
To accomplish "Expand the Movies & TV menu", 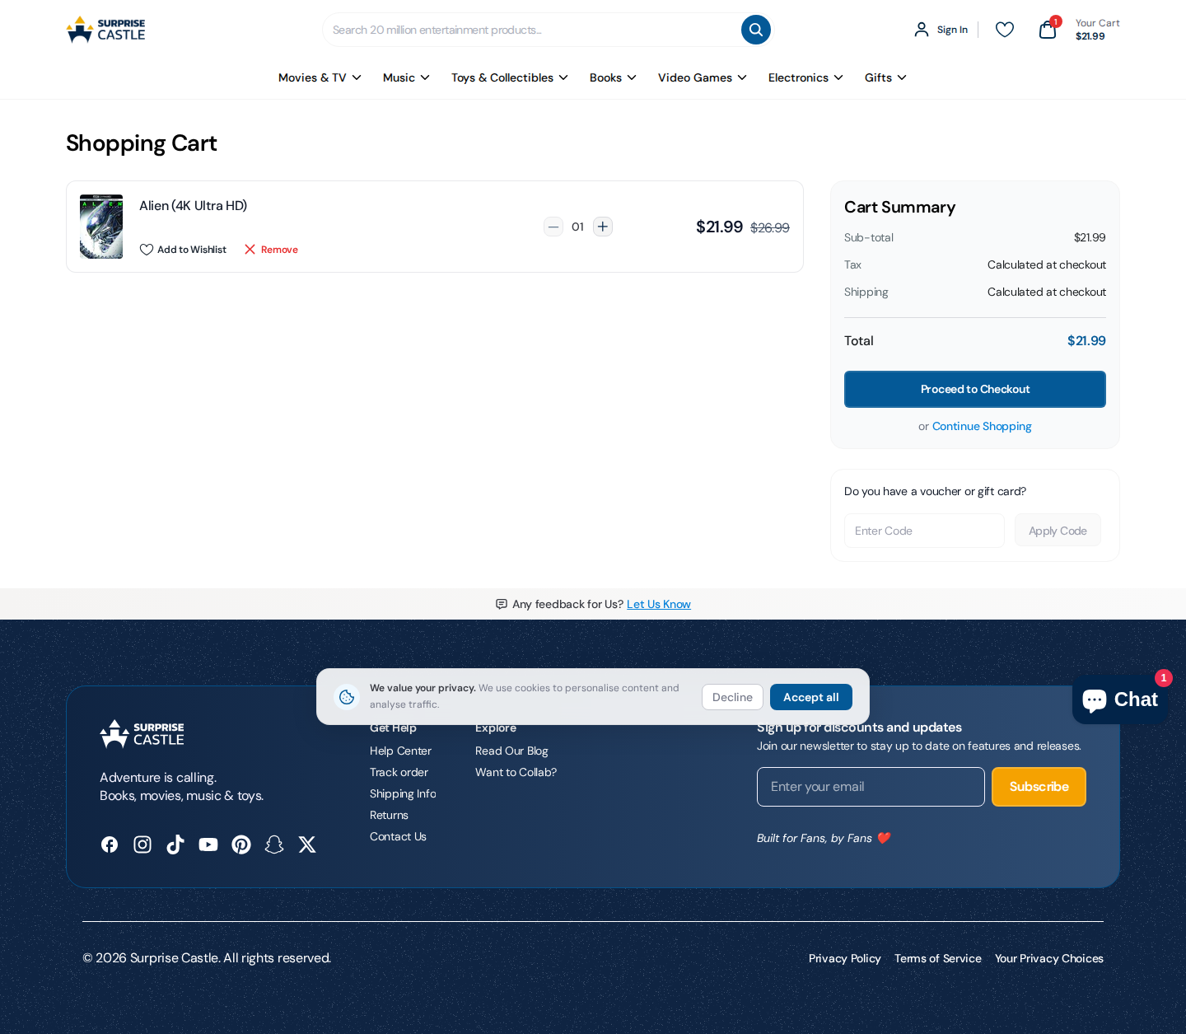I will [320, 77].
